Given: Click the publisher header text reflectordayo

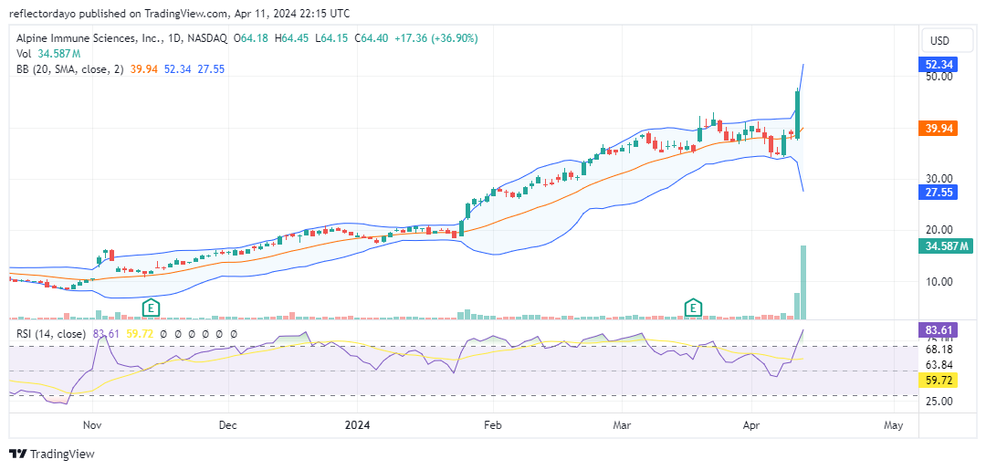Looking at the screenshot, I should (x=42, y=13).
